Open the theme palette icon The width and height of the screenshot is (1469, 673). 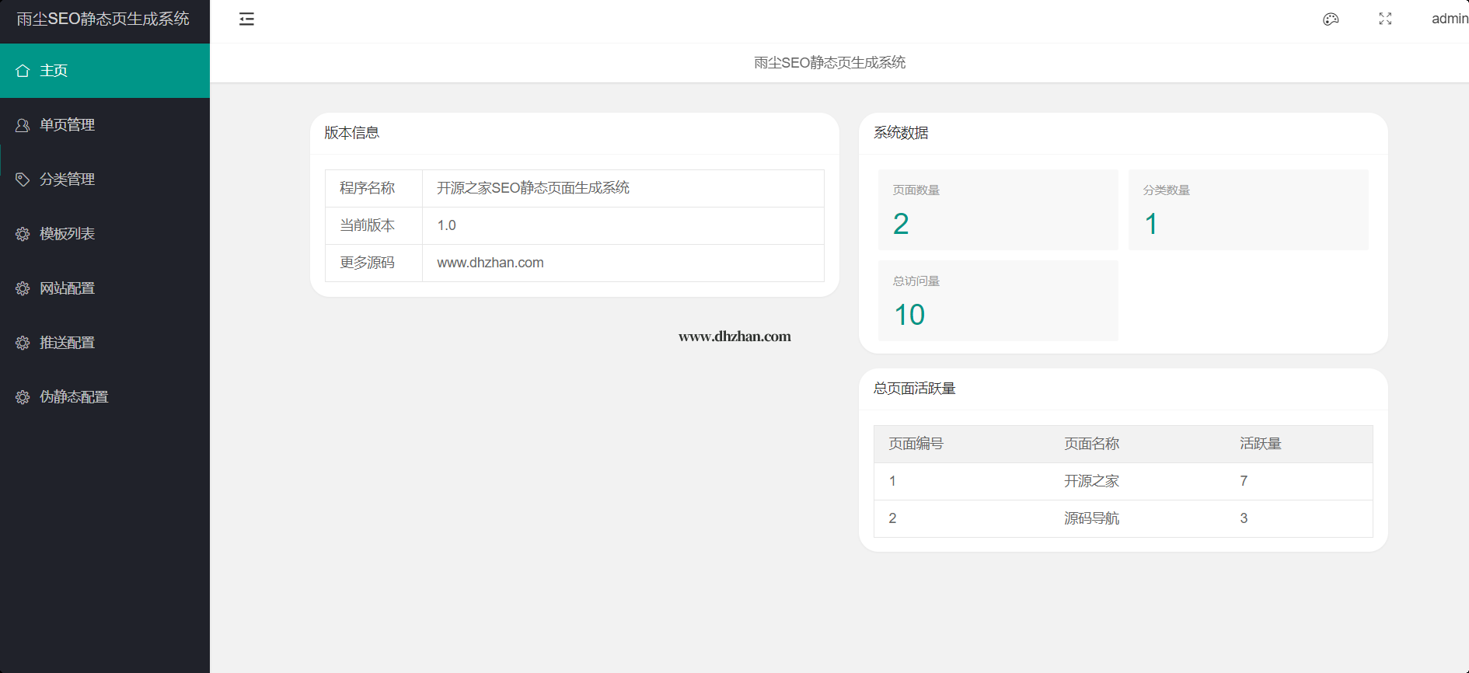[1331, 19]
